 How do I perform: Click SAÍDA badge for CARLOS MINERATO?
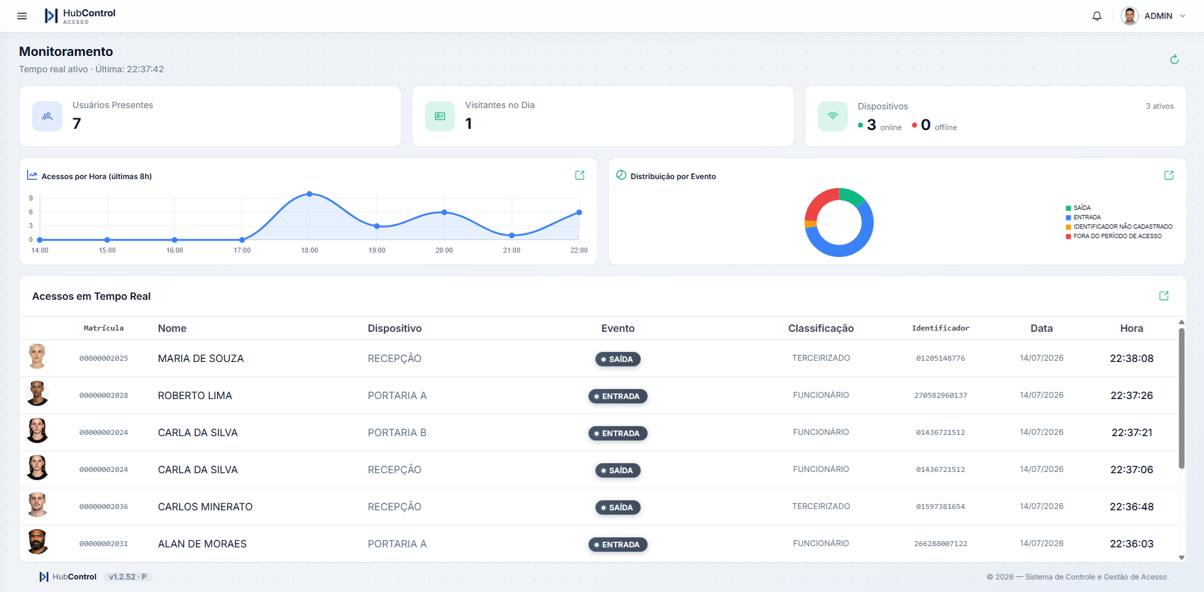618,507
